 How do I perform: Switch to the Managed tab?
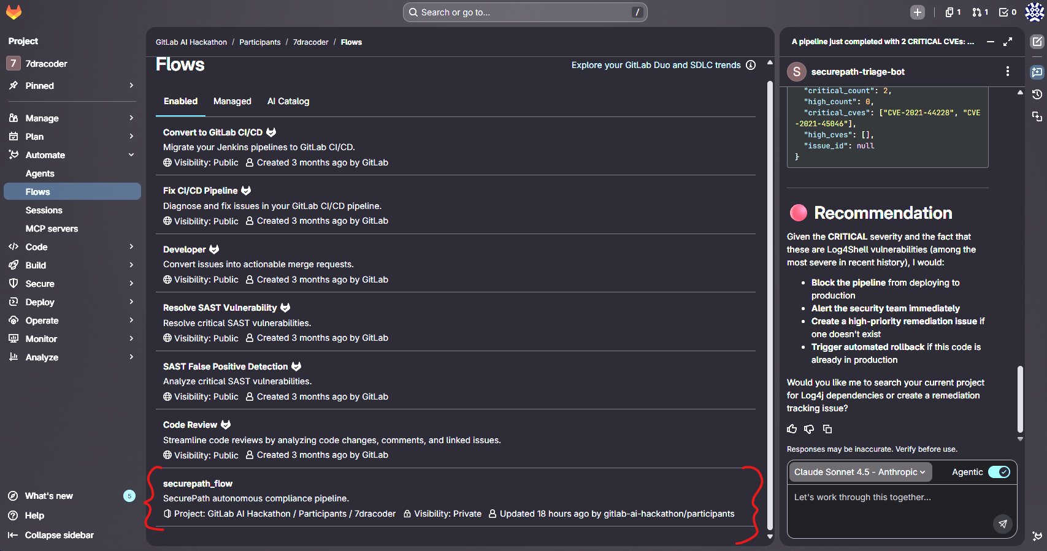click(232, 101)
